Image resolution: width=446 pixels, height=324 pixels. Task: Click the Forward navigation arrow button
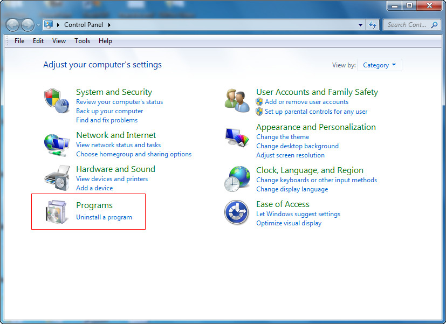(x=28, y=25)
